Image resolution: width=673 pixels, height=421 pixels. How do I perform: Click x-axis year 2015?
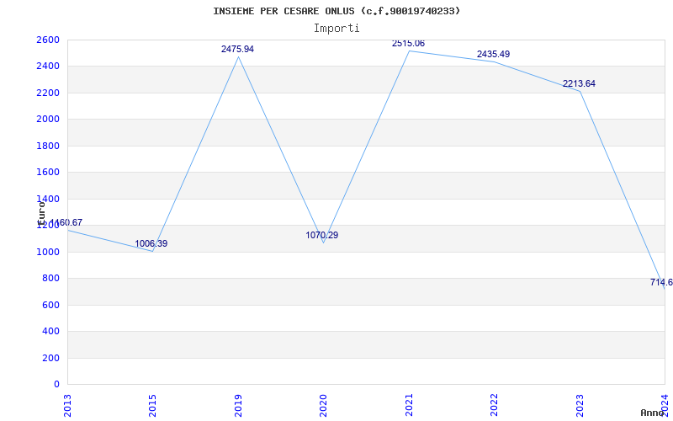tap(153, 405)
